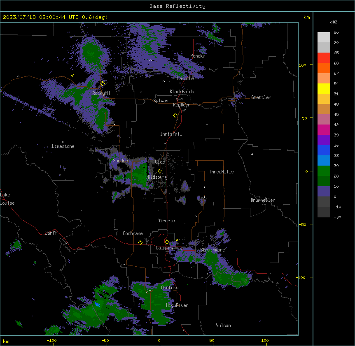
Task: Click the Olds label
Action: tap(160, 162)
